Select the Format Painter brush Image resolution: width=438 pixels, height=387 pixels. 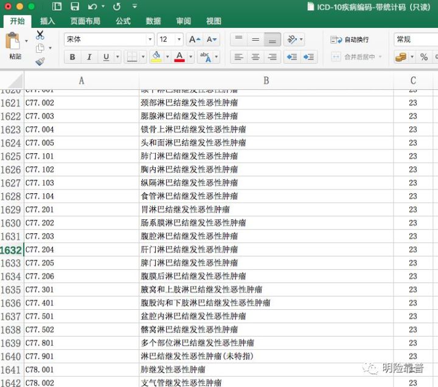click(x=40, y=61)
